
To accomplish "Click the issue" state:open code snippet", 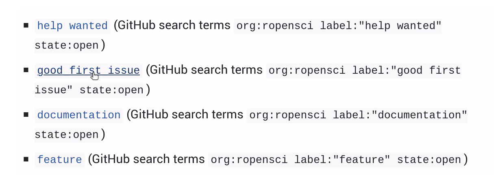I will pyautogui.click(x=89, y=90).
